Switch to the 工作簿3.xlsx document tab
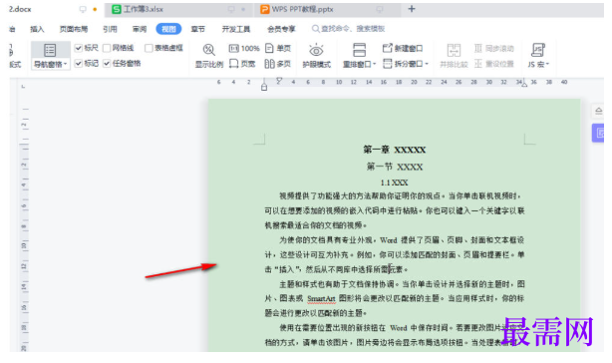This screenshot has width=612, height=363. pos(178,9)
